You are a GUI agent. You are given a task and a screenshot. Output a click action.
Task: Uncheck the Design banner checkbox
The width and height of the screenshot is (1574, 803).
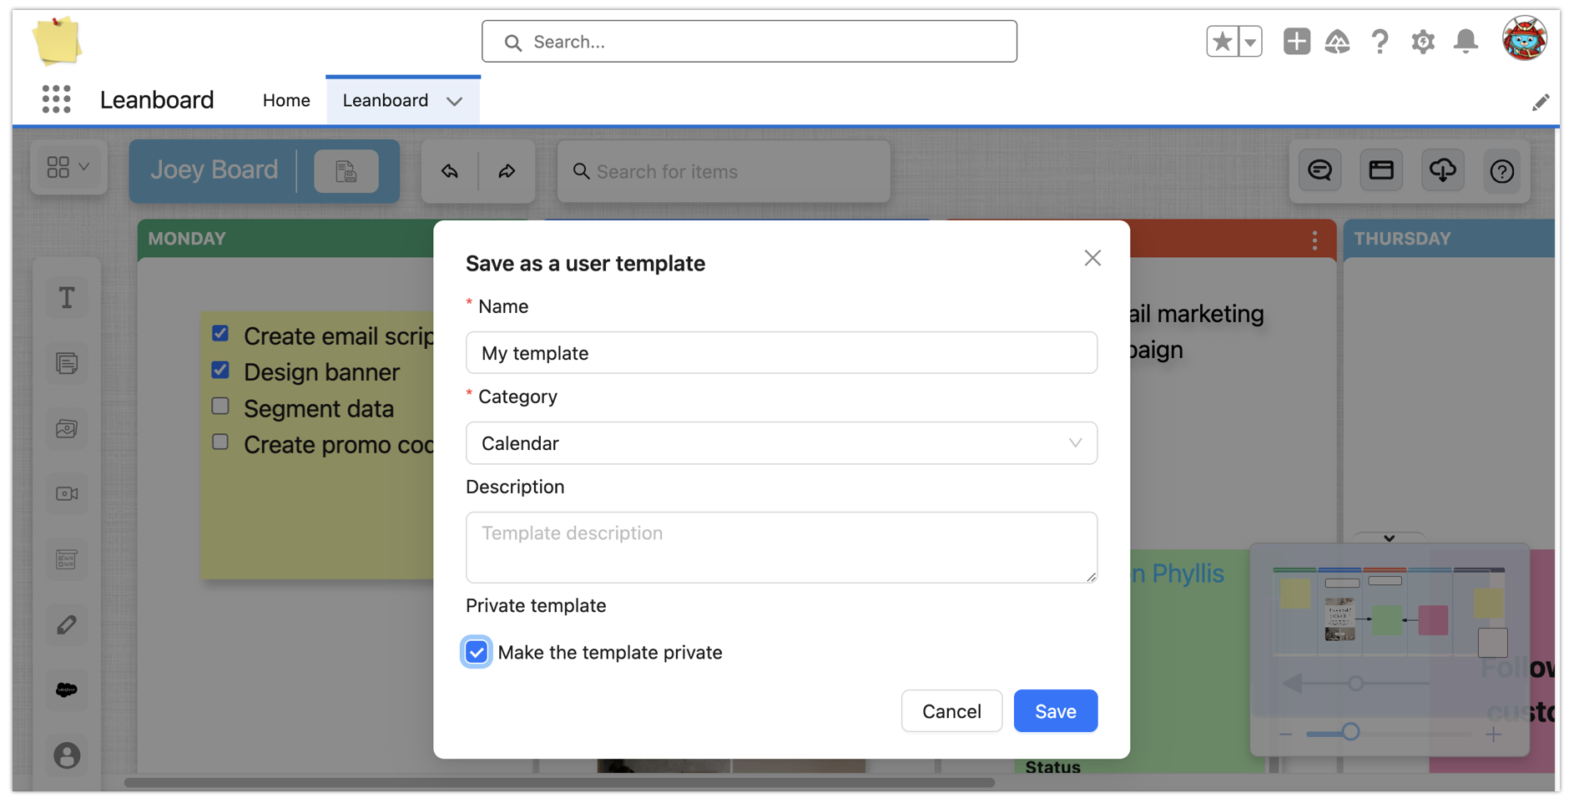pos(220,370)
